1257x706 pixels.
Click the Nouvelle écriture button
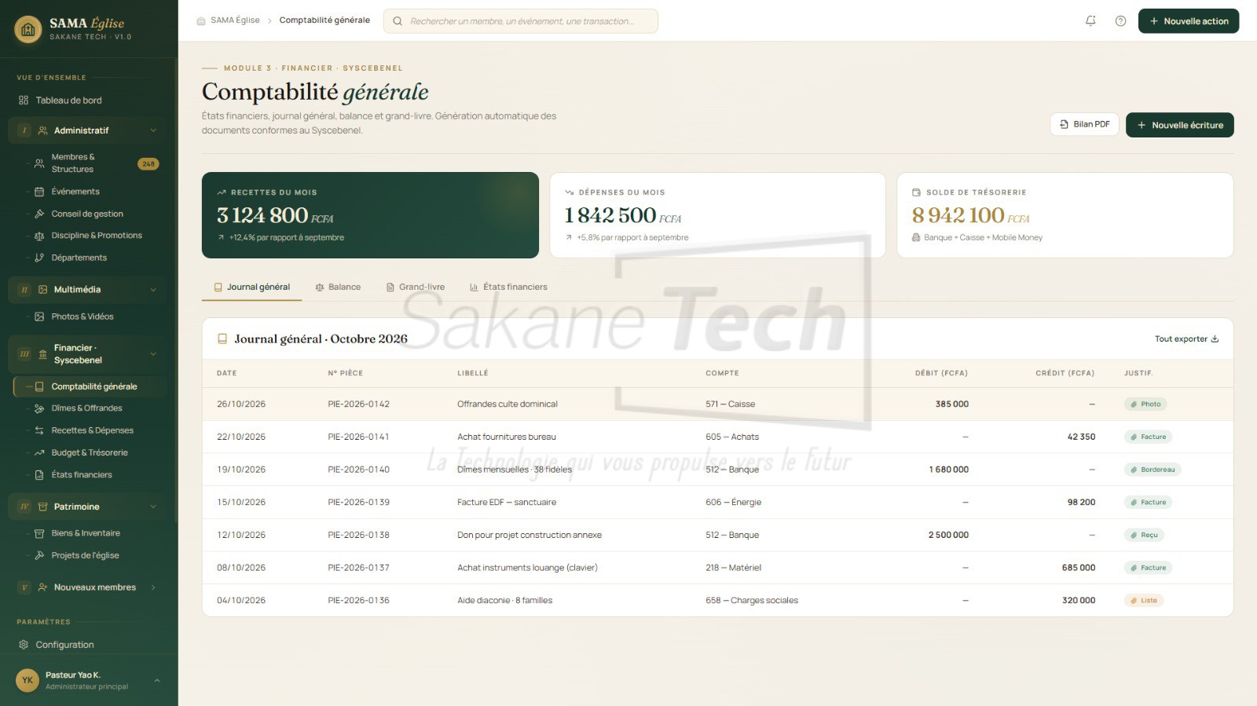click(x=1180, y=125)
